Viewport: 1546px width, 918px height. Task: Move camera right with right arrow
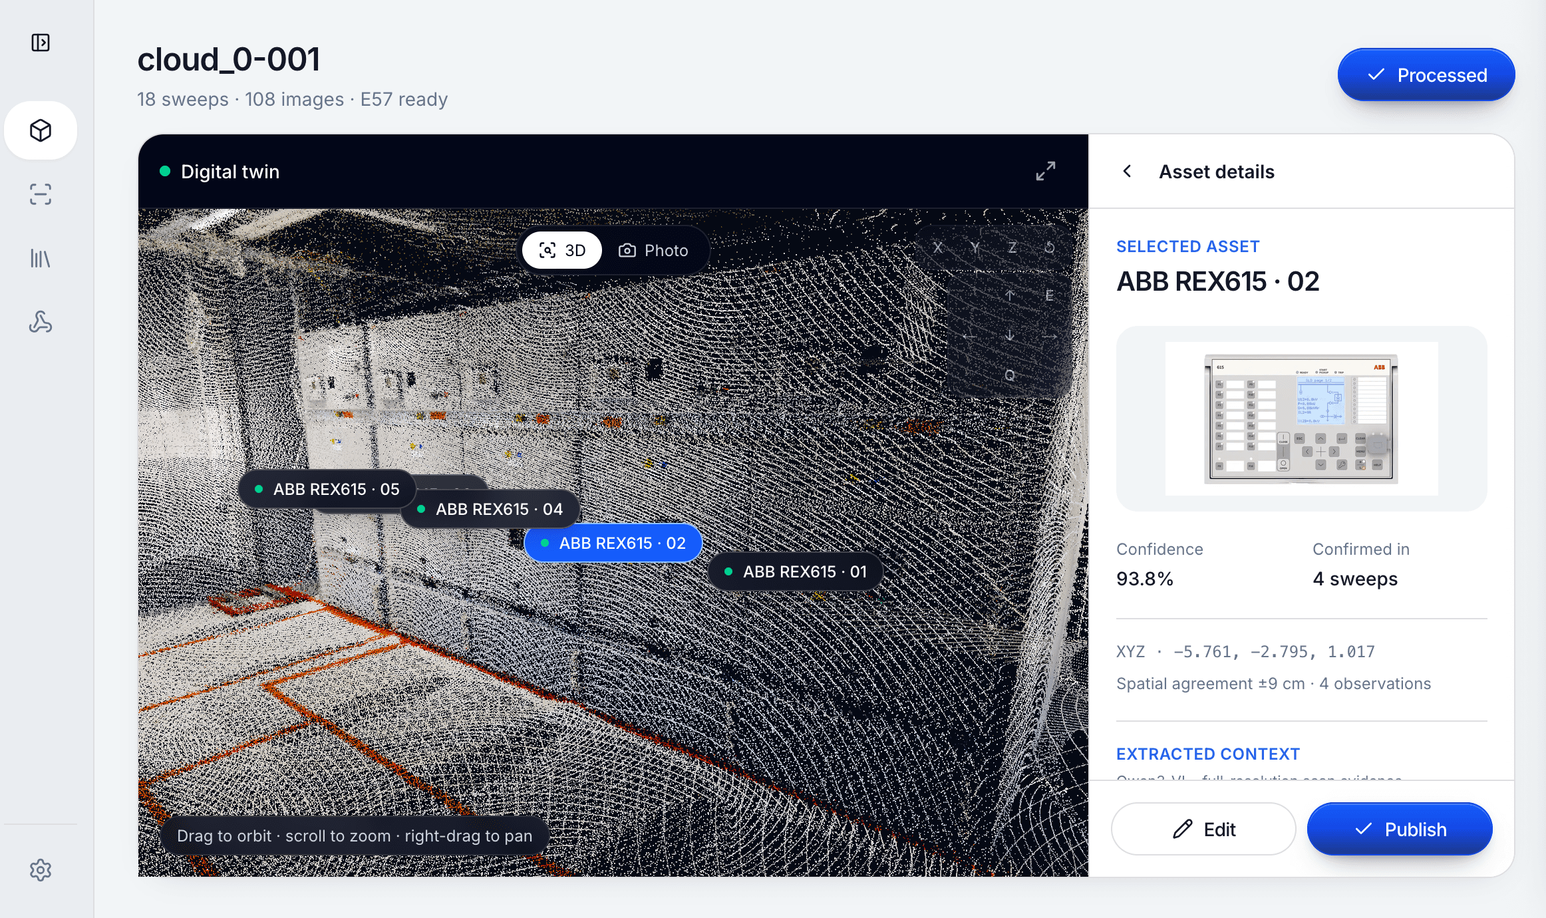[1050, 336]
